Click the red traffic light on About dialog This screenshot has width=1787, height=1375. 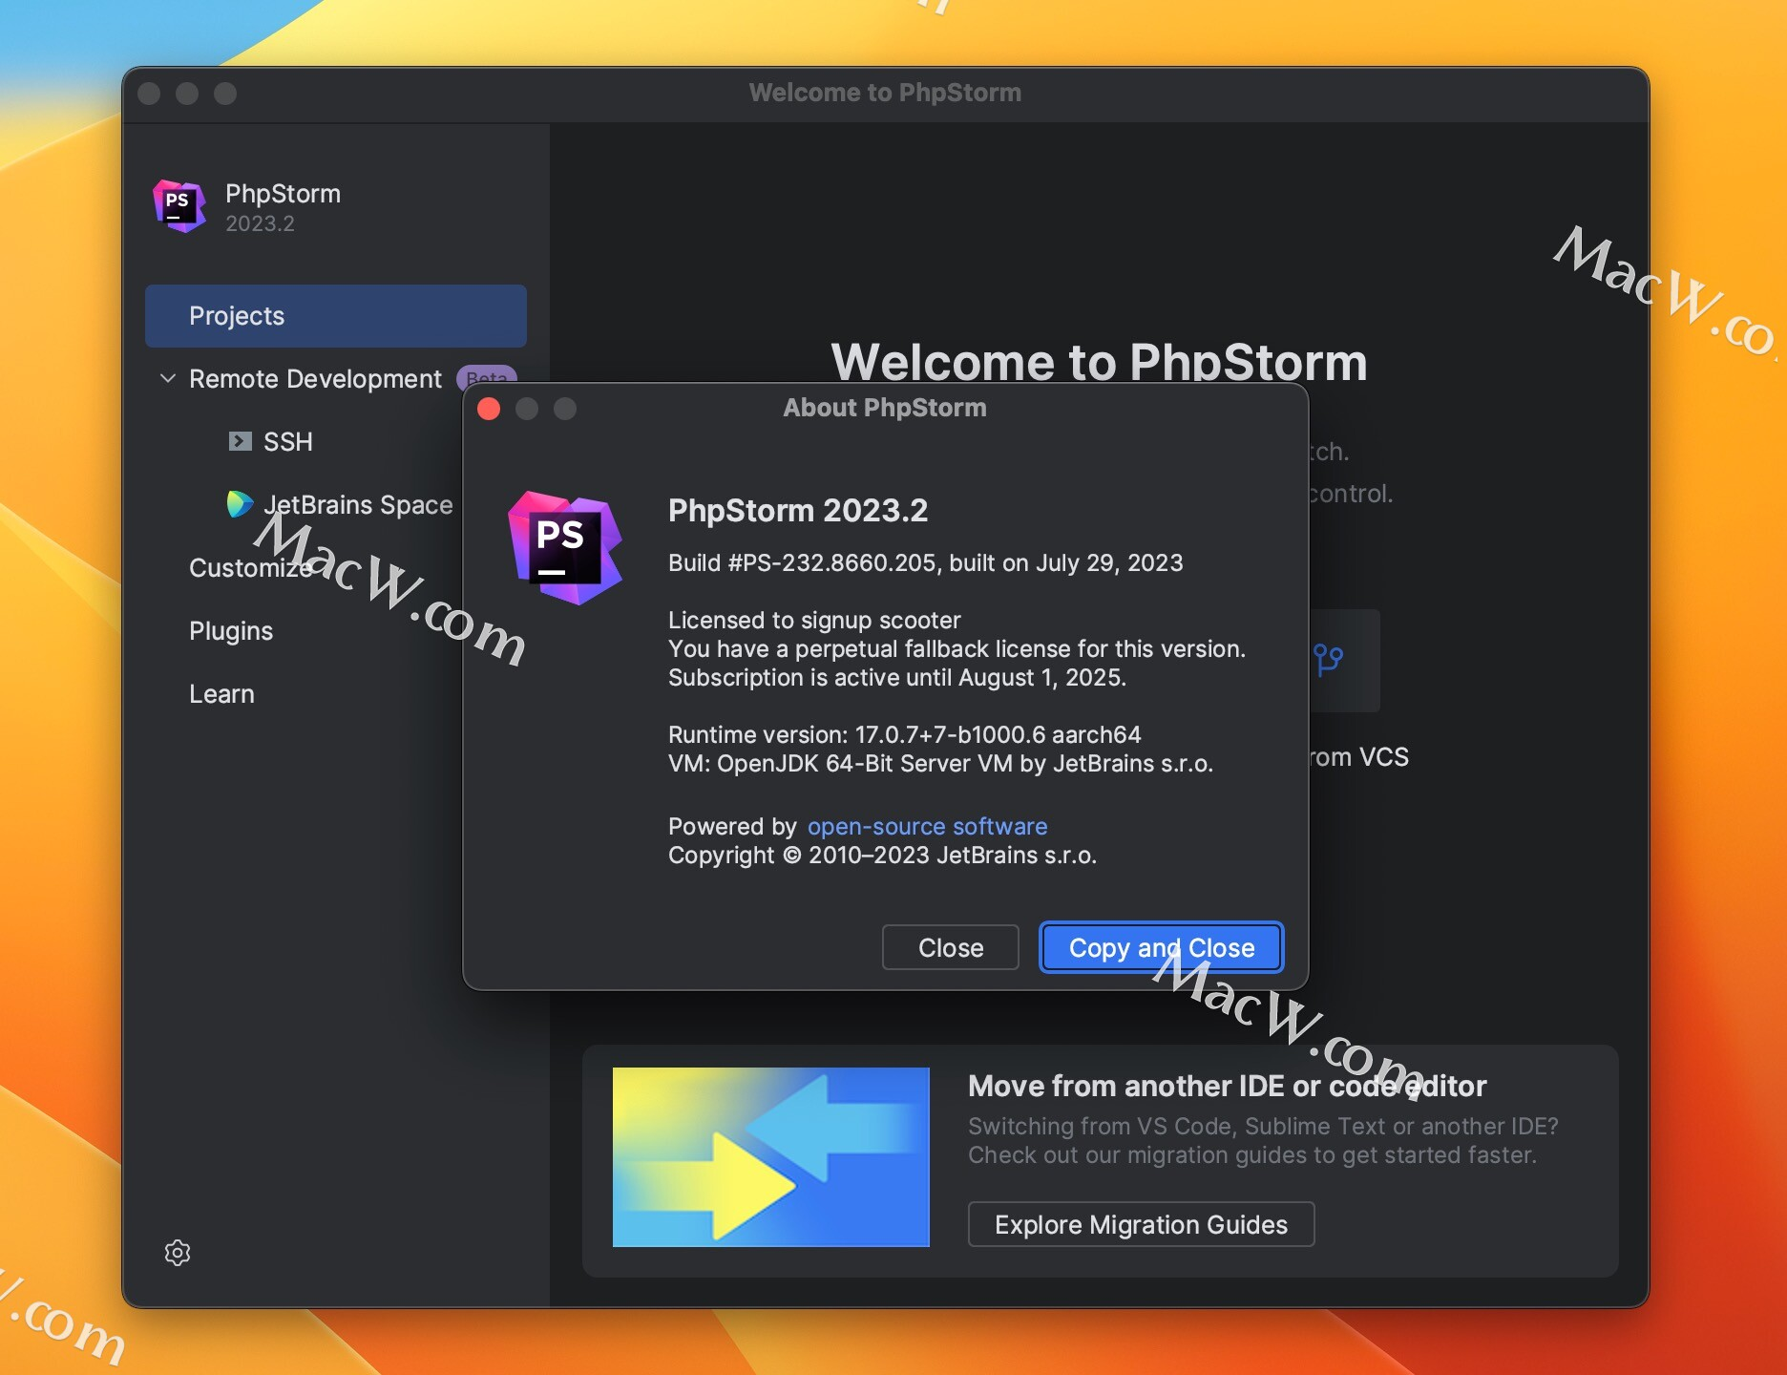pos(490,409)
